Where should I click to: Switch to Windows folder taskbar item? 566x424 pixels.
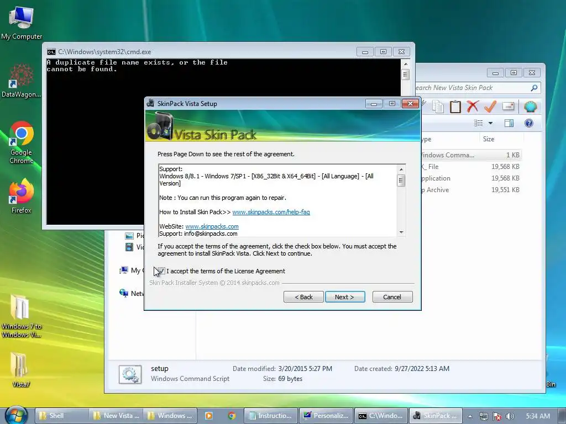tap(170, 416)
